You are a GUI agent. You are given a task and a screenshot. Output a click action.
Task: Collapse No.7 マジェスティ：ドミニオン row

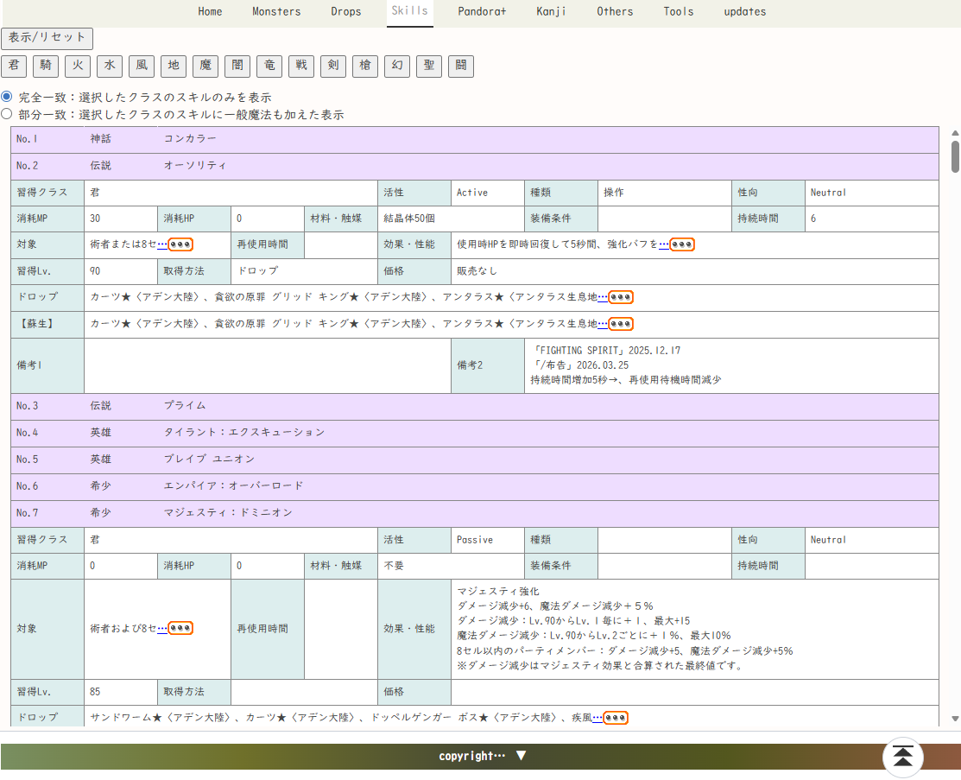(x=474, y=513)
